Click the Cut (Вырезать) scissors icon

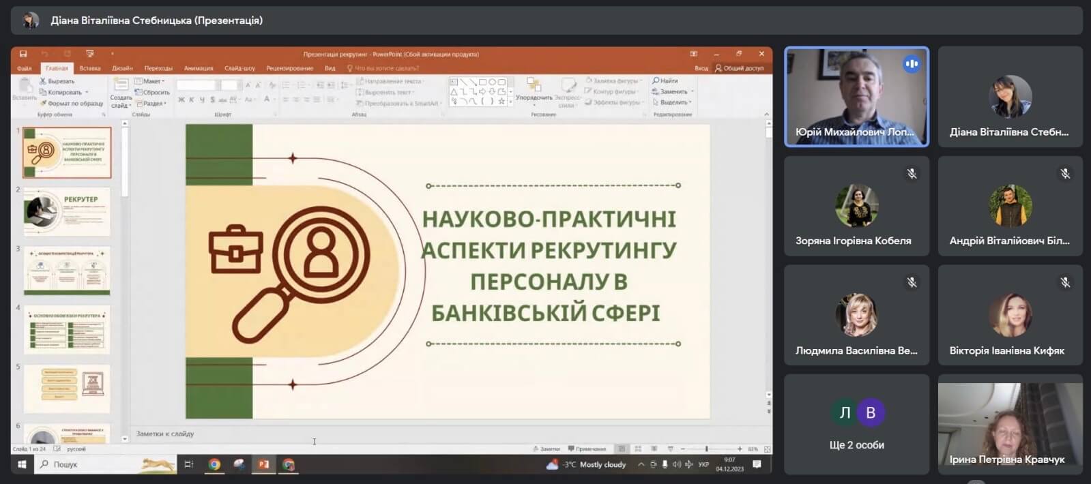(x=43, y=81)
